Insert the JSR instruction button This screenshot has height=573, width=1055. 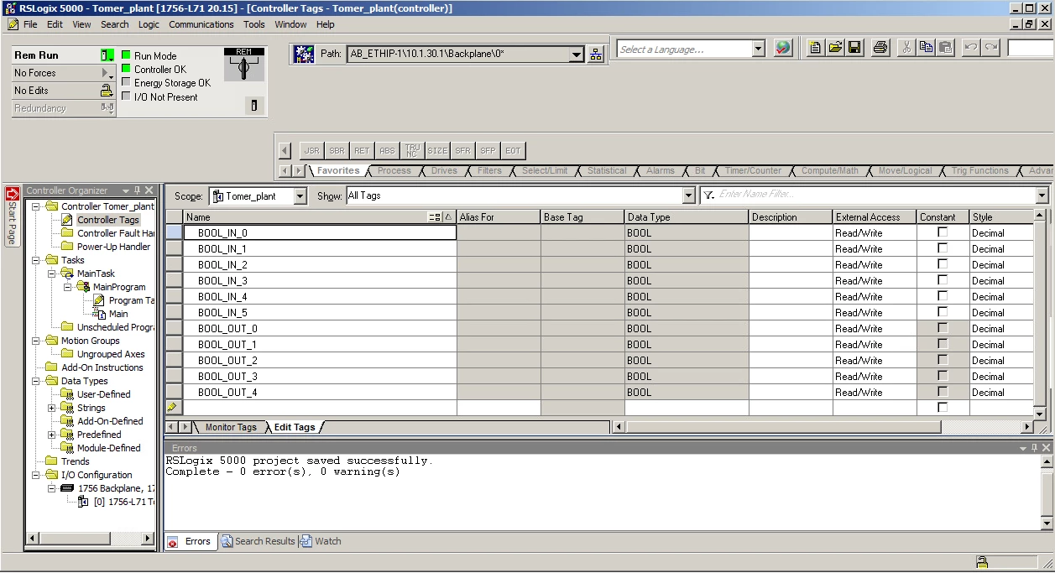click(311, 151)
